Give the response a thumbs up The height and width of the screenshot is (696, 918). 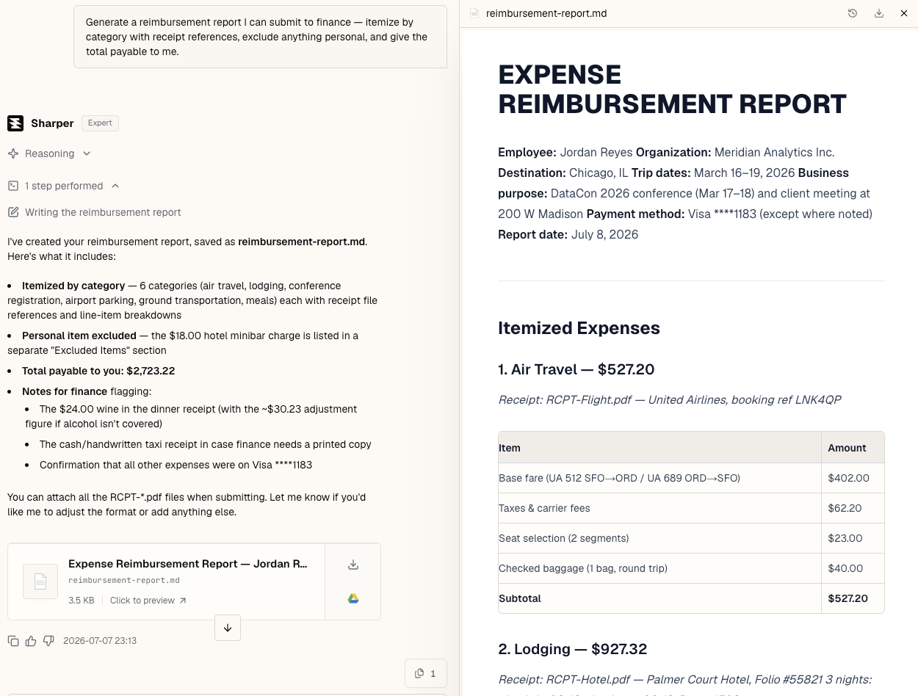click(31, 641)
